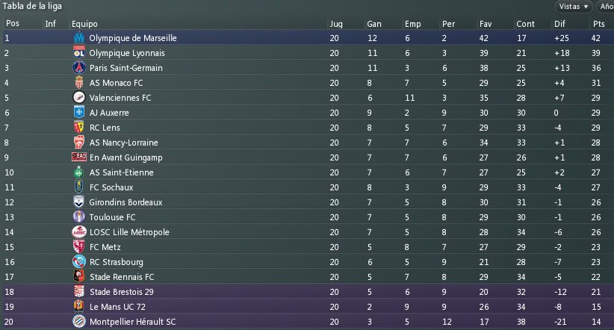Open the Año dropdown at top right
614x330 pixels.
tap(605, 7)
